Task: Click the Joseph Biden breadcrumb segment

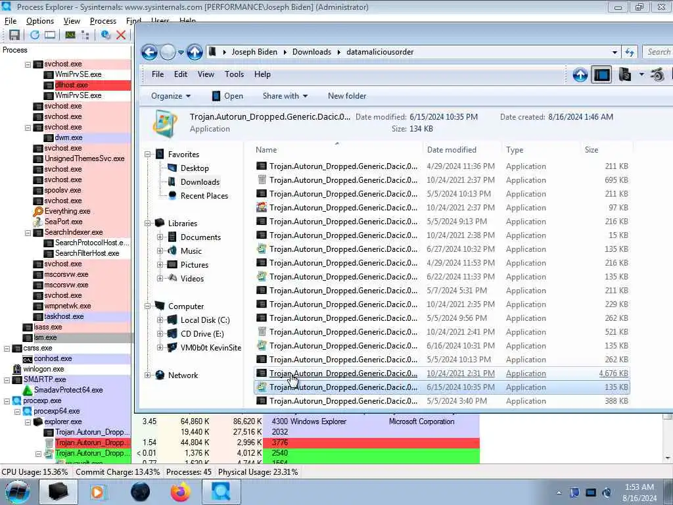Action: coord(254,52)
